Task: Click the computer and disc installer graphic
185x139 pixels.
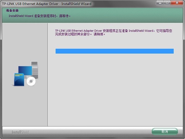Action: pyautogui.click(x=25, y=74)
